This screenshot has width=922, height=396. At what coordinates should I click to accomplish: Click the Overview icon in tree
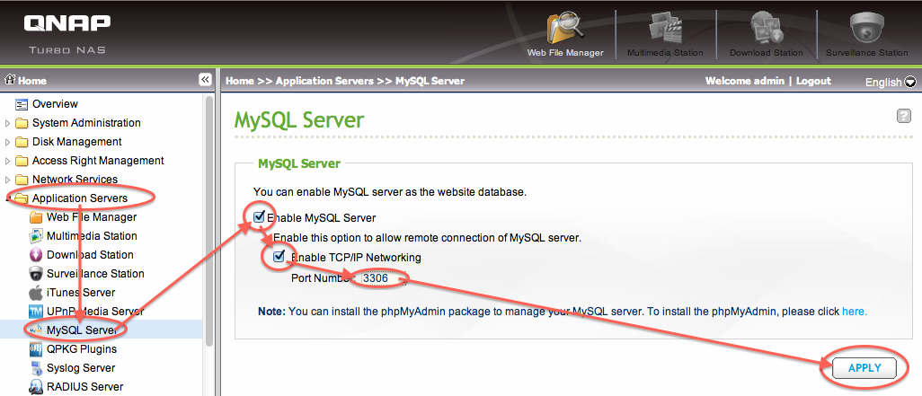[x=22, y=104]
